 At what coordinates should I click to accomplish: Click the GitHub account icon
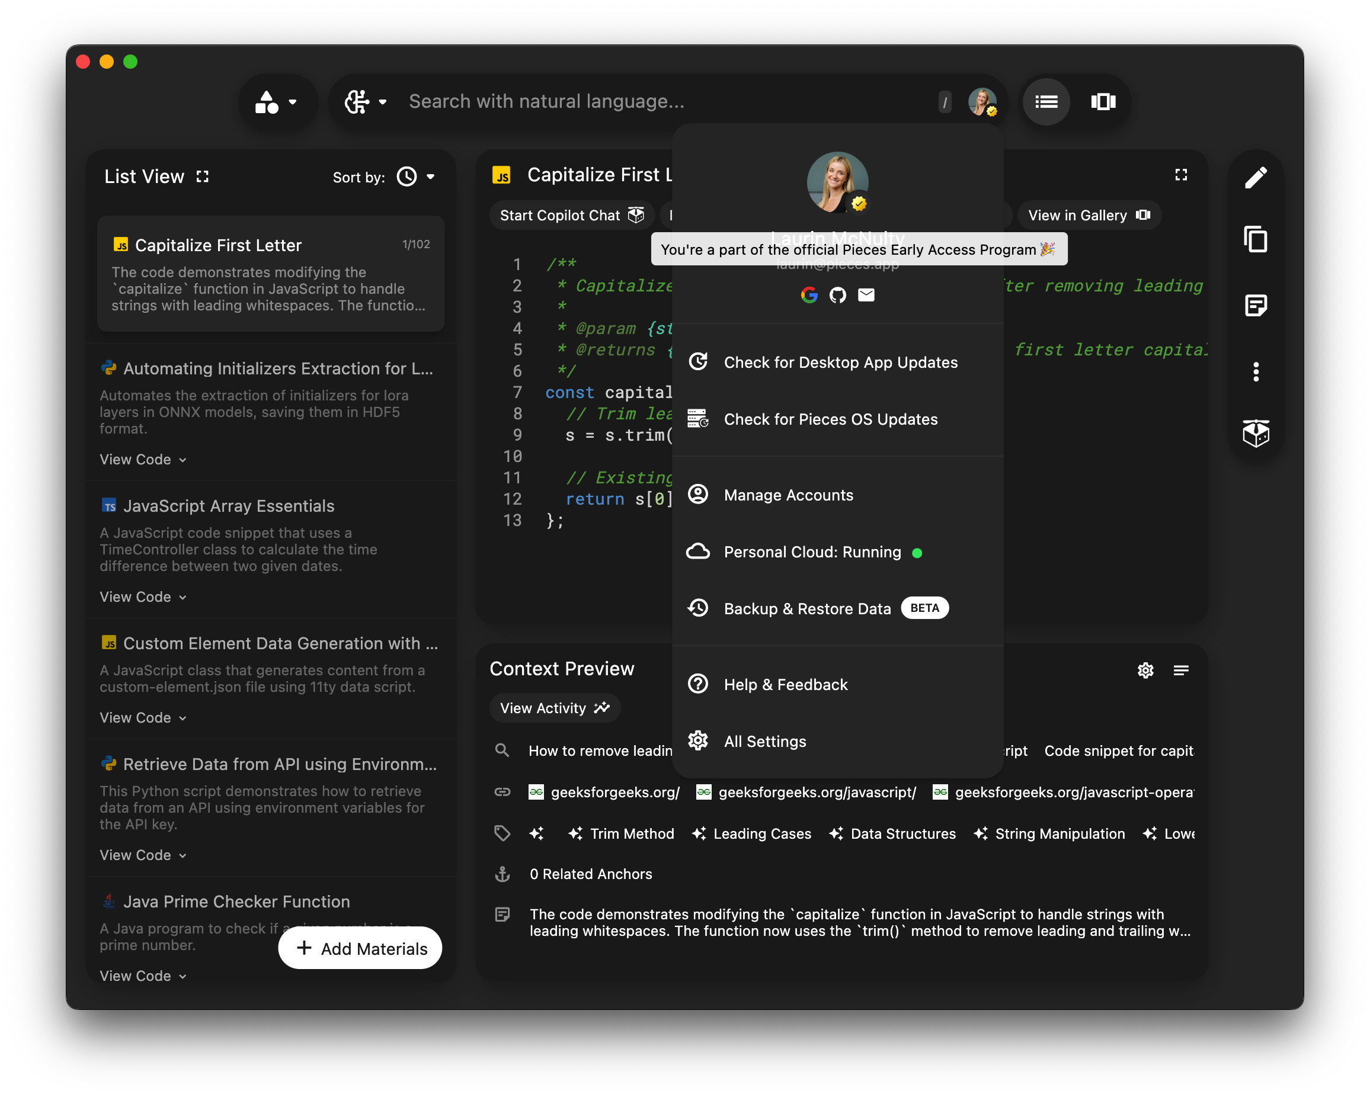tap(837, 295)
